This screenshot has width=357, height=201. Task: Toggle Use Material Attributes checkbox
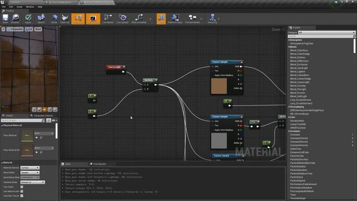[x=22, y=191]
